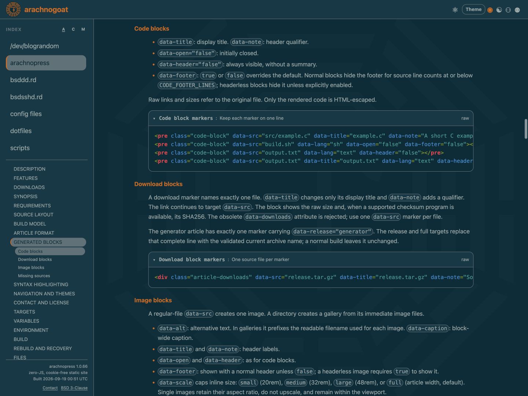Open the arachnogoat site title link
528x396 pixels.
point(46,10)
